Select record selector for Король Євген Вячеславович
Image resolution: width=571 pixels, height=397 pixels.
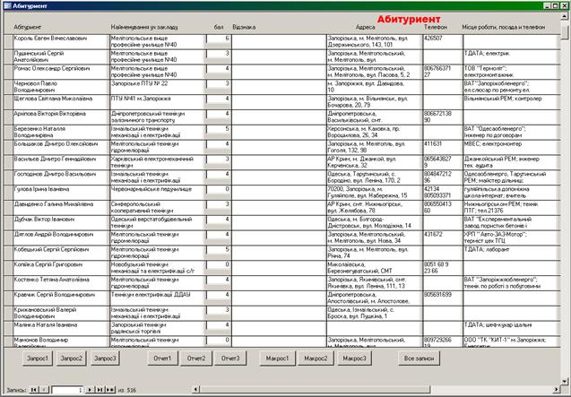8,41
